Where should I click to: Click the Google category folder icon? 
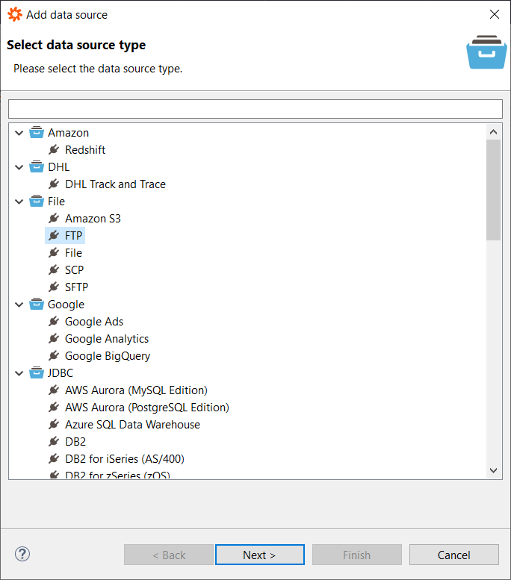[x=37, y=305]
